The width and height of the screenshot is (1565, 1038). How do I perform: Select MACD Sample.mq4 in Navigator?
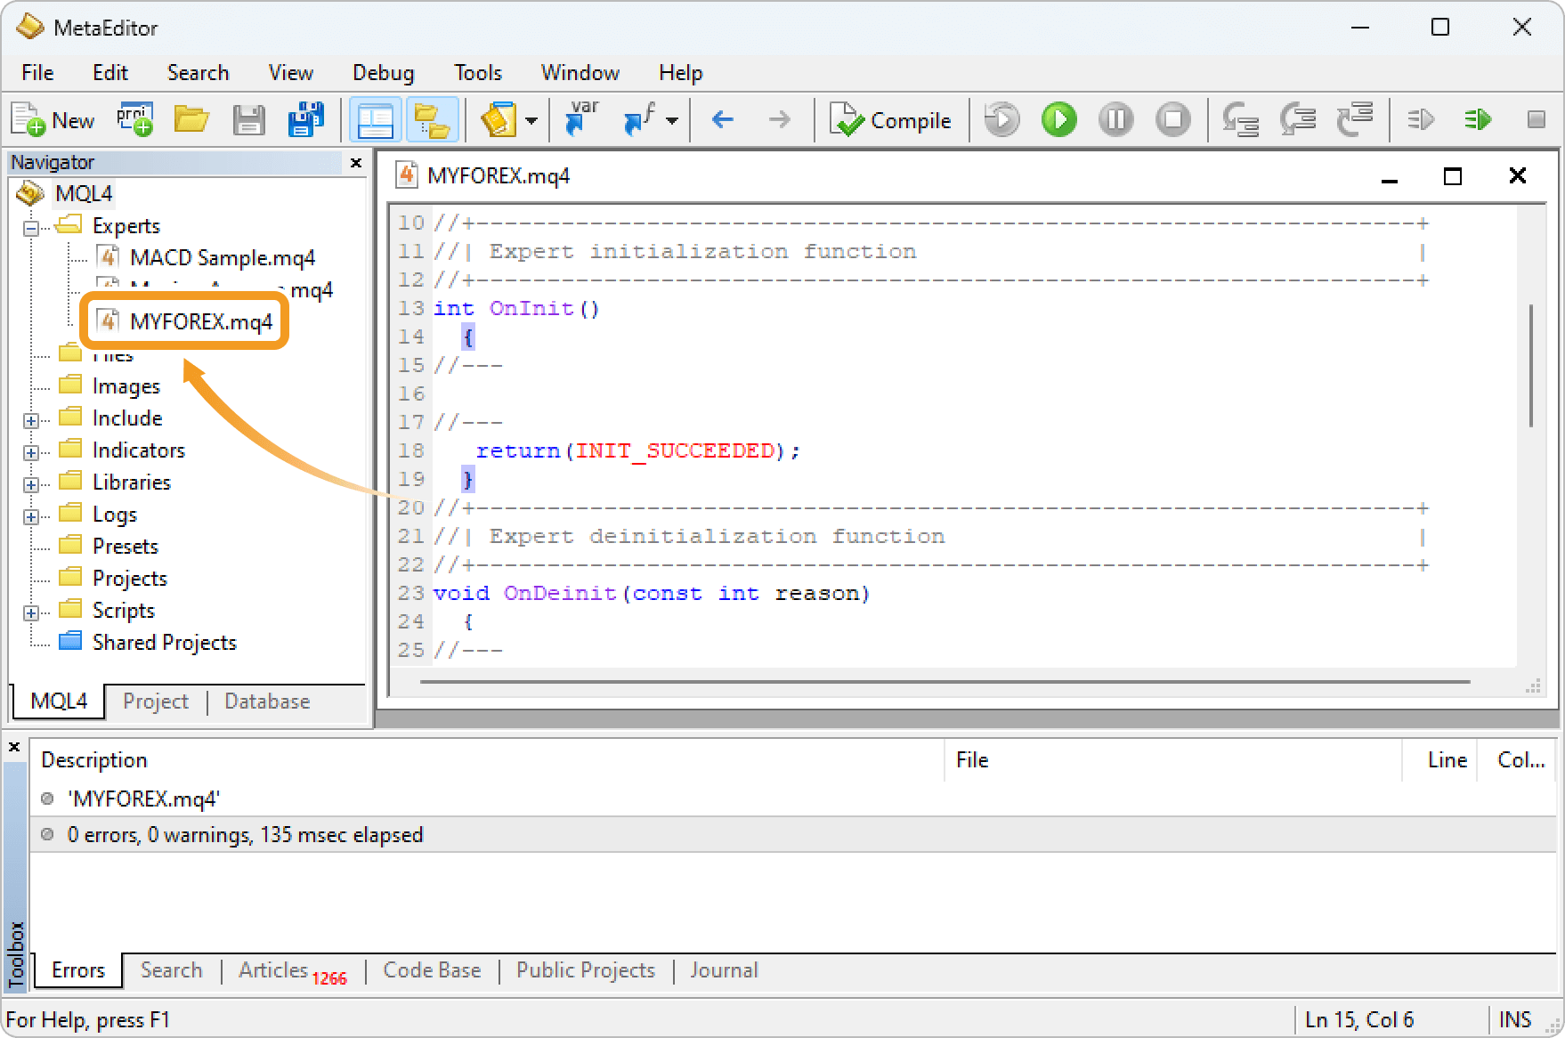(222, 258)
